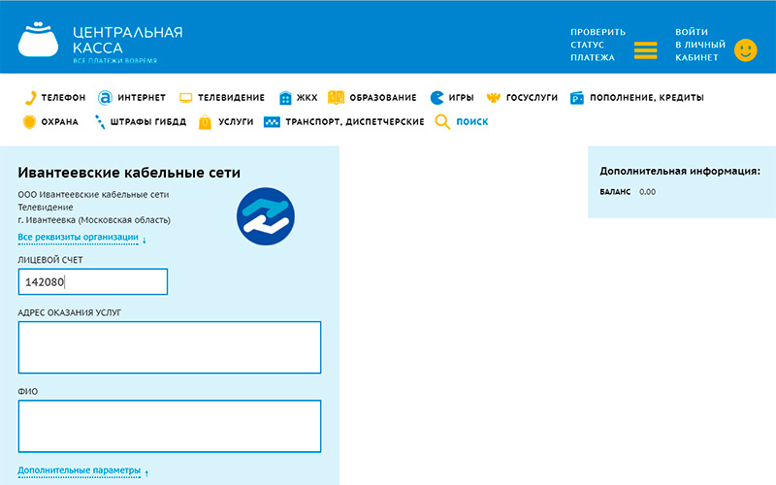This screenshot has width=776, height=485.
Task: Click the Ивантеевские кабельные сети round logo
Action: (x=265, y=216)
